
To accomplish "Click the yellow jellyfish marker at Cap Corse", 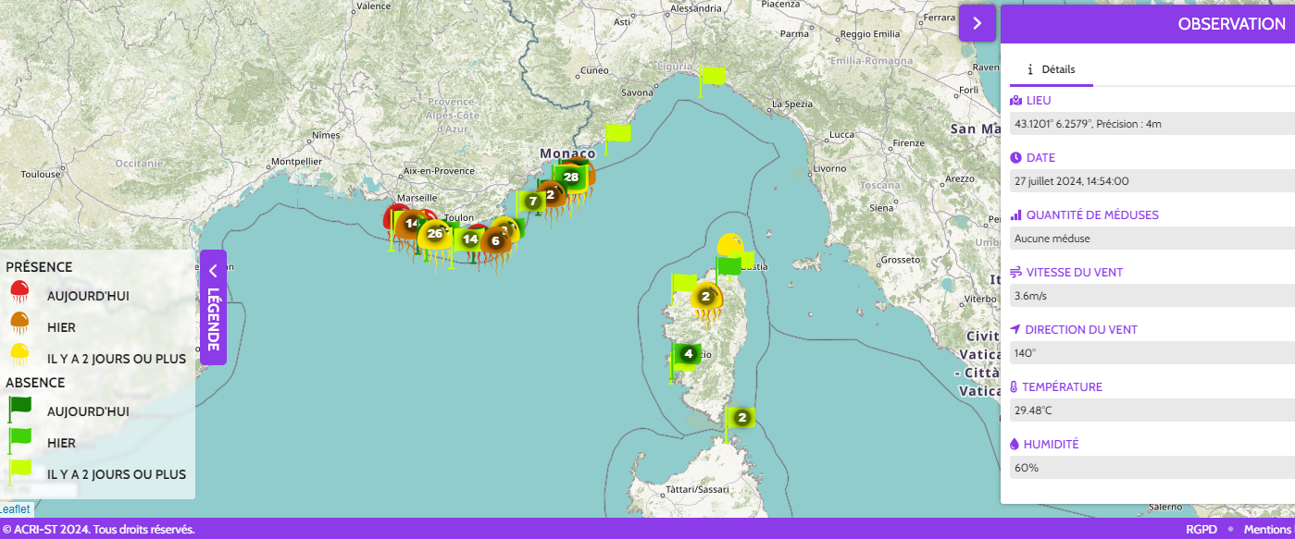I will 730,244.
